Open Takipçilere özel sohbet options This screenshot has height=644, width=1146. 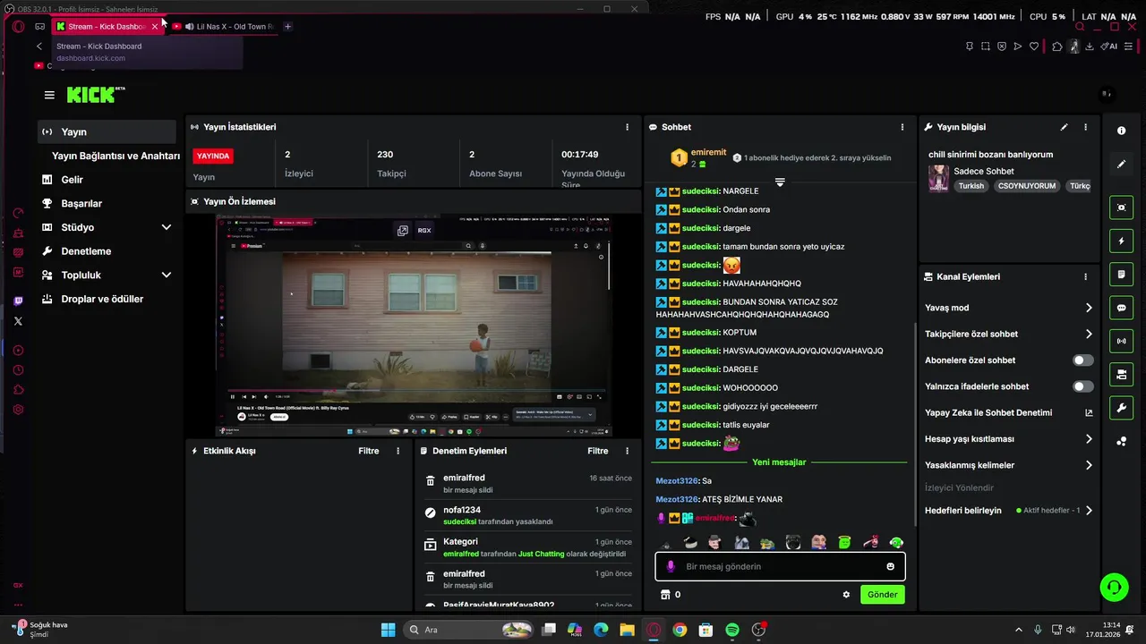tap(1009, 334)
